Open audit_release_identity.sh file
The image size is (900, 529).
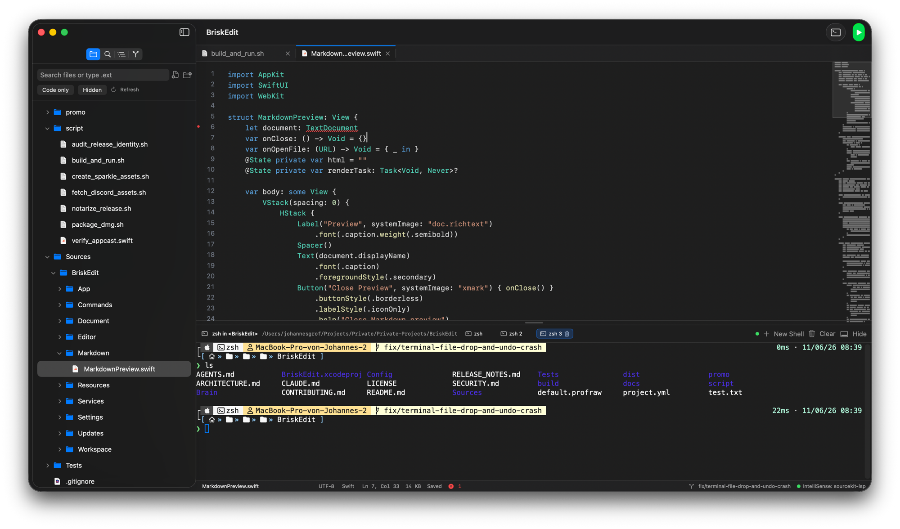tap(110, 144)
